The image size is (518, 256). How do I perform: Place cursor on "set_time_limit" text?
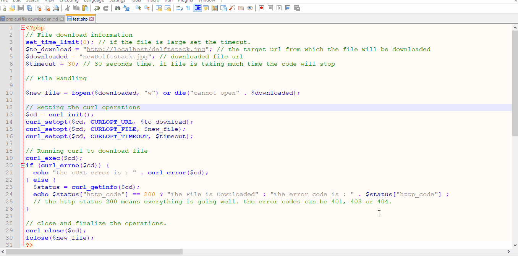tap(52, 42)
